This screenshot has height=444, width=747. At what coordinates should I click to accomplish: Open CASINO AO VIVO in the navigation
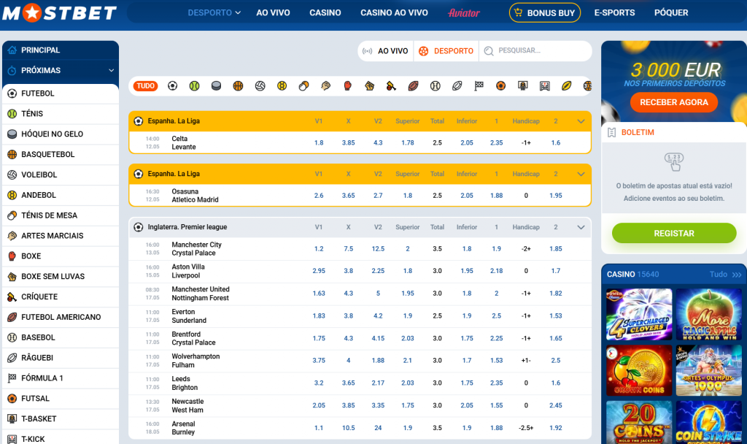click(394, 13)
